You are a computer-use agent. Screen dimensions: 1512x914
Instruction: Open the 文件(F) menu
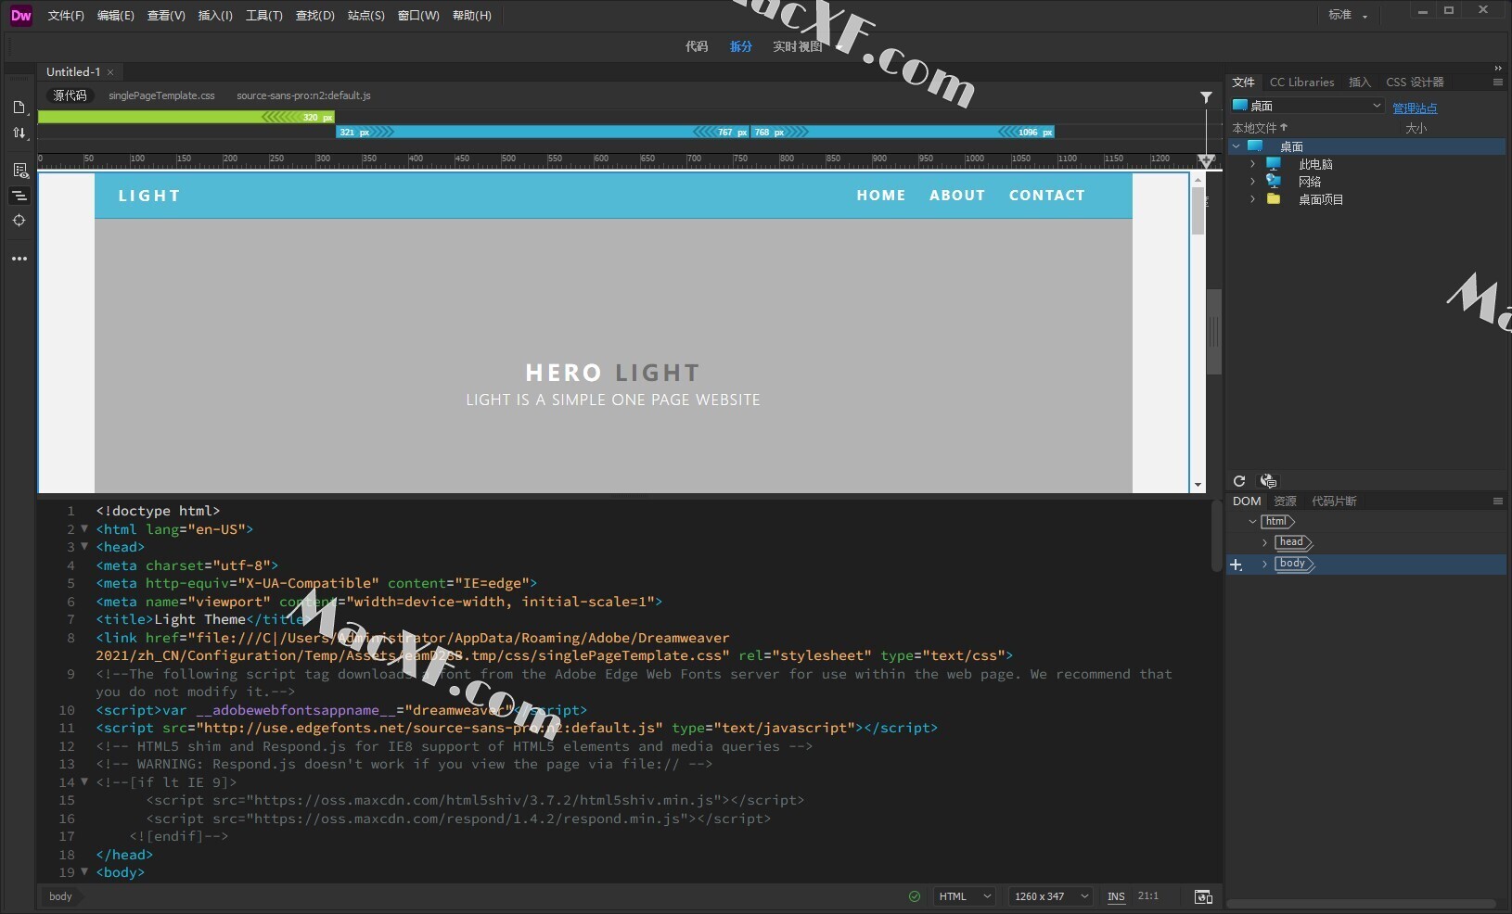[x=66, y=16]
